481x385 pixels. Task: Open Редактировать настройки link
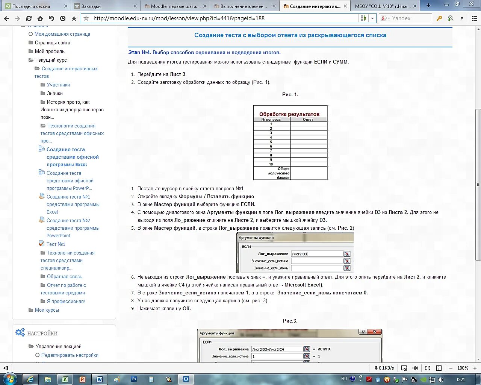[x=70, y=355]
